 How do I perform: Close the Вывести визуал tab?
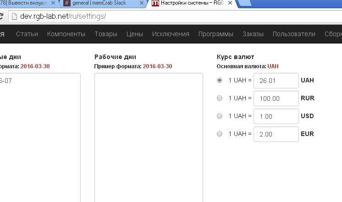tap(54, 3)
